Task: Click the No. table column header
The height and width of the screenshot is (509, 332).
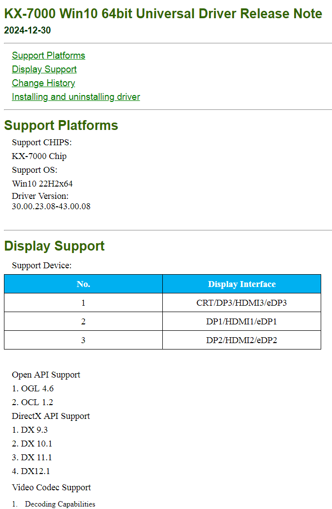Action: 83,284
